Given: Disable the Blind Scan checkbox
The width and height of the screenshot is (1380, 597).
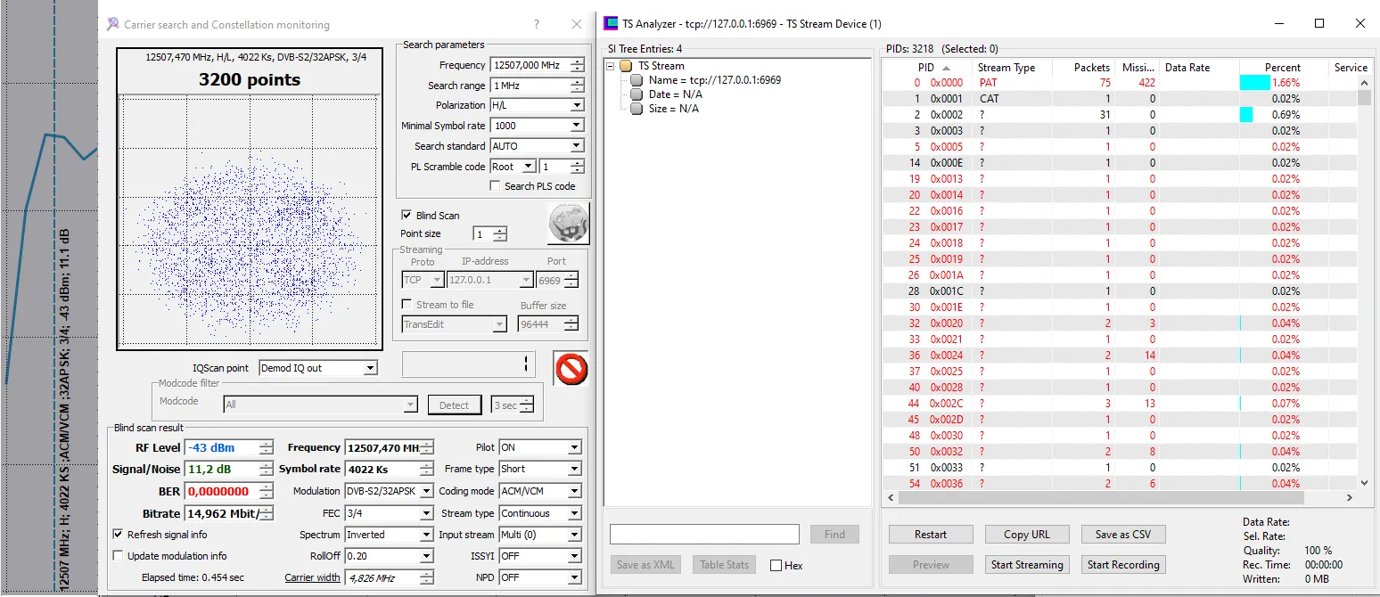Looking at the screenshot, I should coord(407,215).
